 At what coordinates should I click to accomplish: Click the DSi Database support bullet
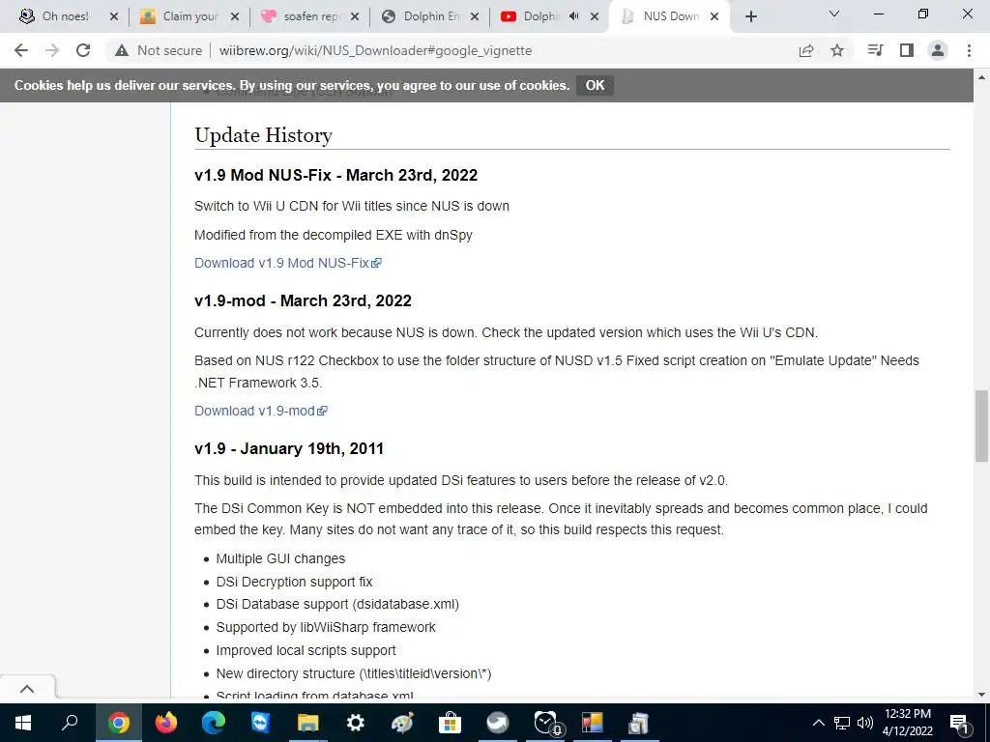coord(337,605)
